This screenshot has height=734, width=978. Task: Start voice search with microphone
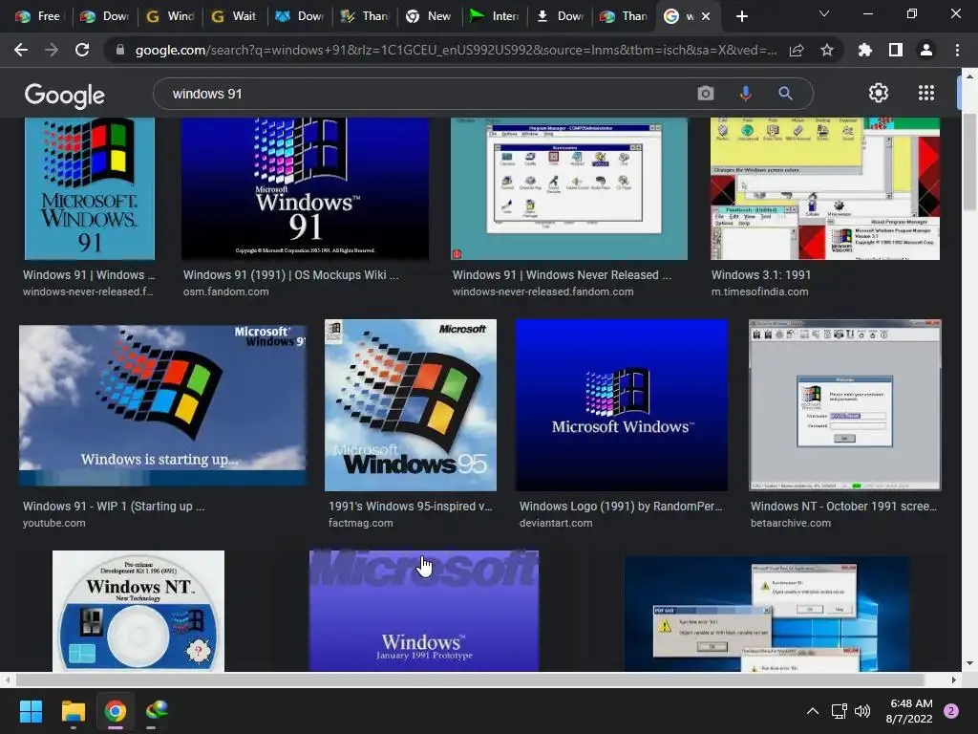coord(745,94)
